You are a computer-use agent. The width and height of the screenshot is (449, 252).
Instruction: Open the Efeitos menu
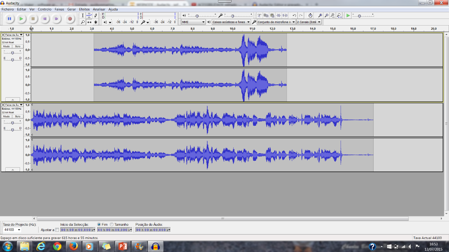[84, 9]
